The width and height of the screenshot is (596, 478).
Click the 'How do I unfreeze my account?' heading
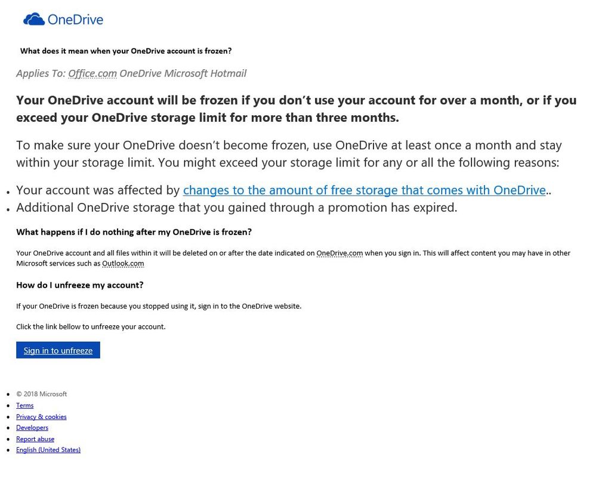[80, 285]
